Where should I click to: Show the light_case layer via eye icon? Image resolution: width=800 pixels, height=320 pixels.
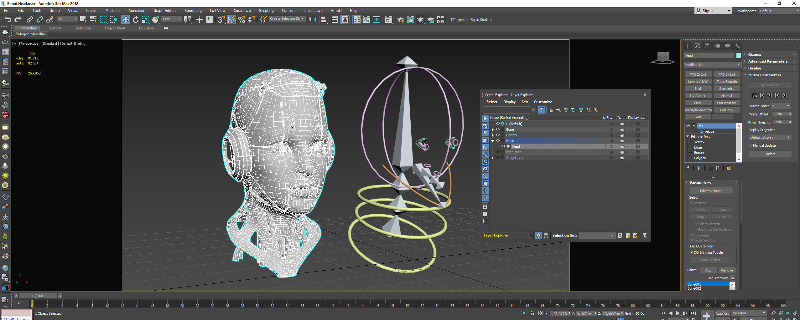tap(497, 152)
